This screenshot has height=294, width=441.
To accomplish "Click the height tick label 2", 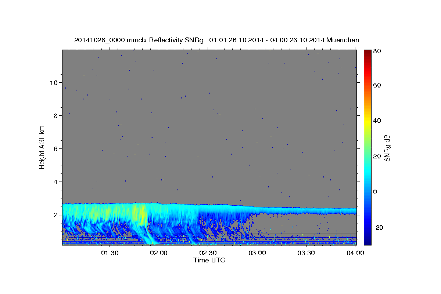I will [x=56, y=215].
